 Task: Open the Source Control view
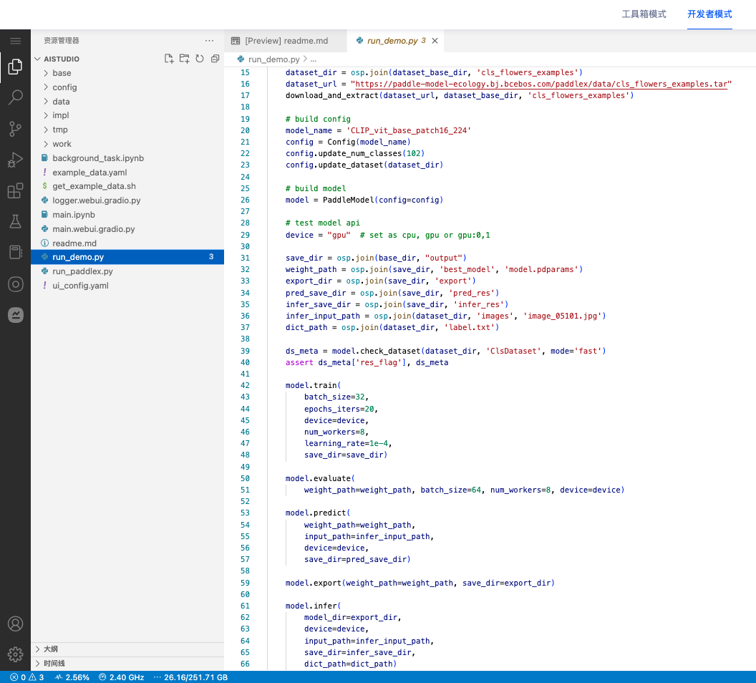pyautogui.click(x=15, y=129)
